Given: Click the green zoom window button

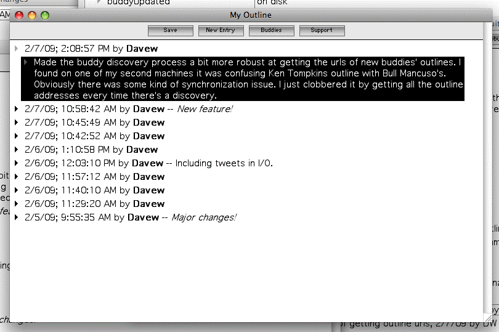Looking at the screenshot, I should click(45, 15).
